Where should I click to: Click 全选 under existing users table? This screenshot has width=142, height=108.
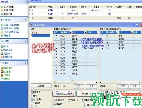pyautogui.click(x=79, y=86)
